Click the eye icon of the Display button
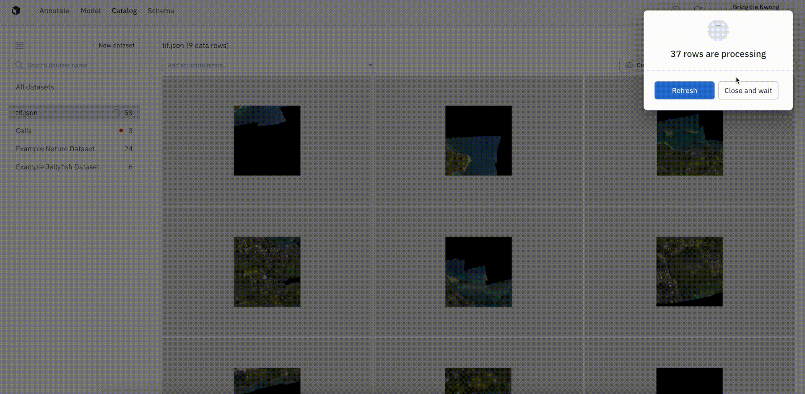Screen dimensions: 805x394 629,65
